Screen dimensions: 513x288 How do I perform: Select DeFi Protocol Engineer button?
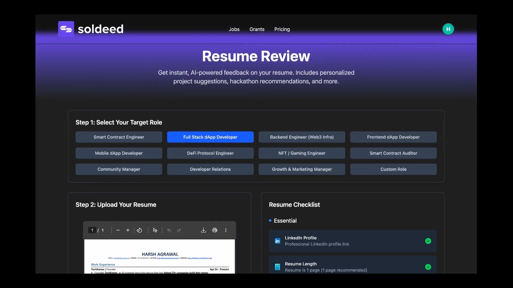[x=210, y=153]
